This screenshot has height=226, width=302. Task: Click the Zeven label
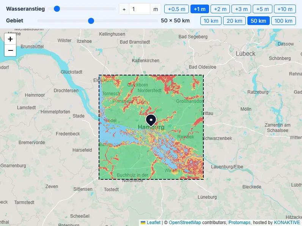click(x=52, y=187)
